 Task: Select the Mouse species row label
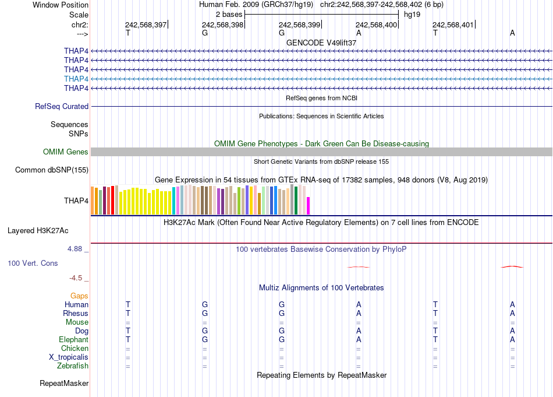coord(77,322)
